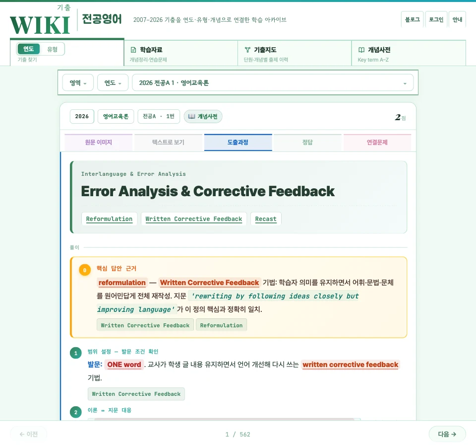The height and width of the screenshot is (447, 476).
Task: Click the green step 1 circle badge
Action: tap(75, 353)
